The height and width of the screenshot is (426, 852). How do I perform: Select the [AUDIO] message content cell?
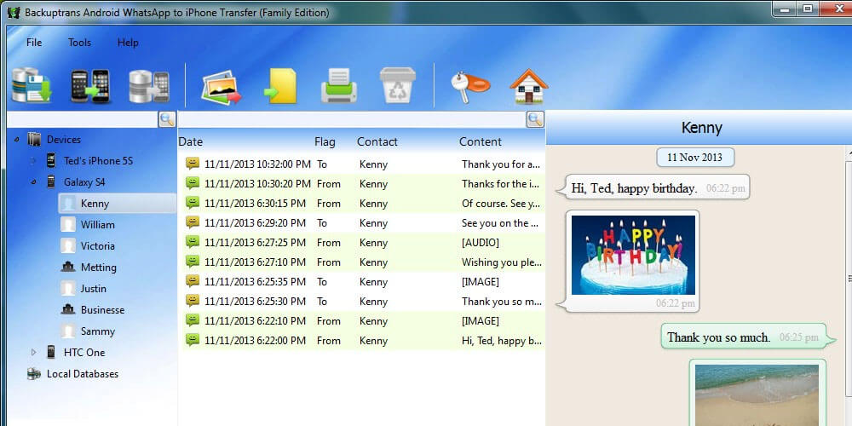pyautogui.click(x=481, y=242)
